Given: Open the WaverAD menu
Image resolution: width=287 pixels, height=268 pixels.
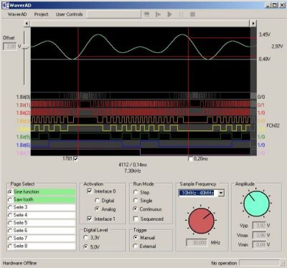Looking at the screenshot, I should point(17,14).
